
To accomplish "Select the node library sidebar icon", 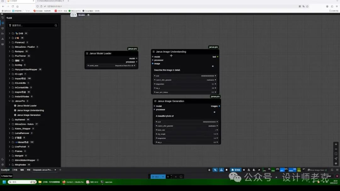I will click(3, 23).
